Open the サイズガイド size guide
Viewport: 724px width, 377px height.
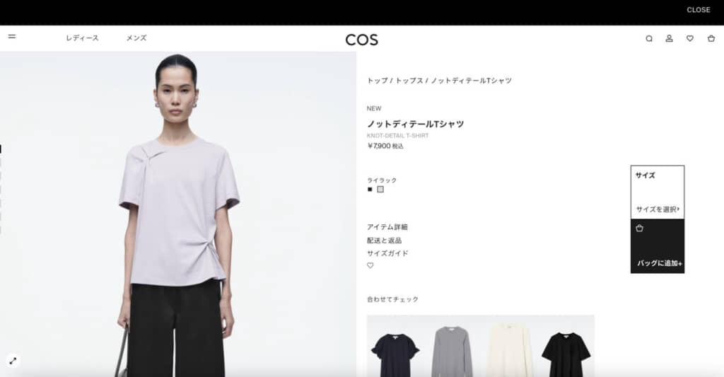coord(388,253)
